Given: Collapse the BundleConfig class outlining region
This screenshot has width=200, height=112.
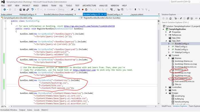Looking at the screenshot, I should (x=5, y=21).
